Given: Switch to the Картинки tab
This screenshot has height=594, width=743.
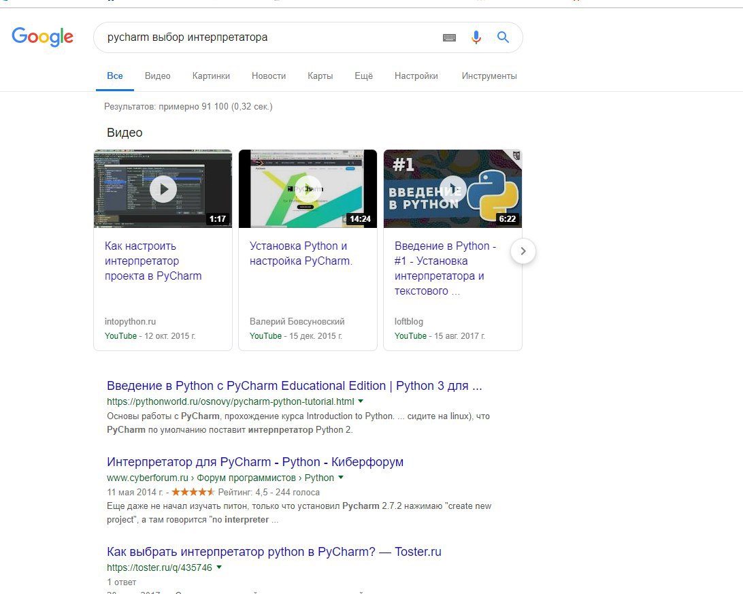Looking at the screenshot, I should tap(211, 76).
